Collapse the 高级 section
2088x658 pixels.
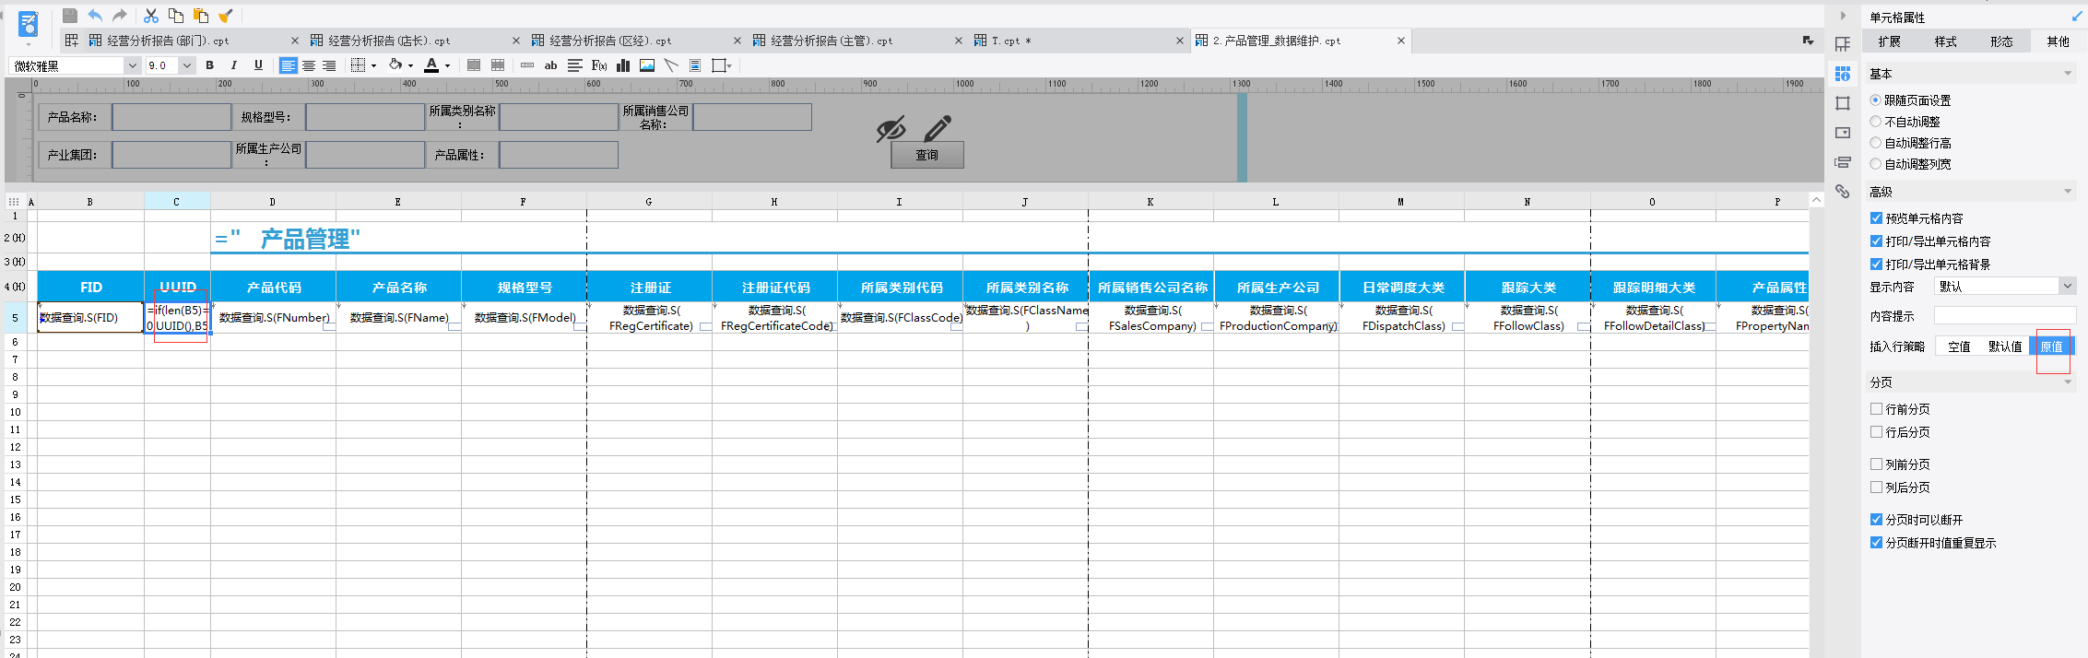[2068, 192]
